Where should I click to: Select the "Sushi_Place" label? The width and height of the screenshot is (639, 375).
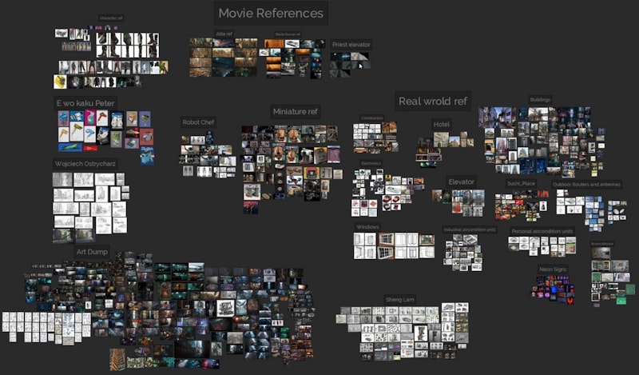click(521, 184)
